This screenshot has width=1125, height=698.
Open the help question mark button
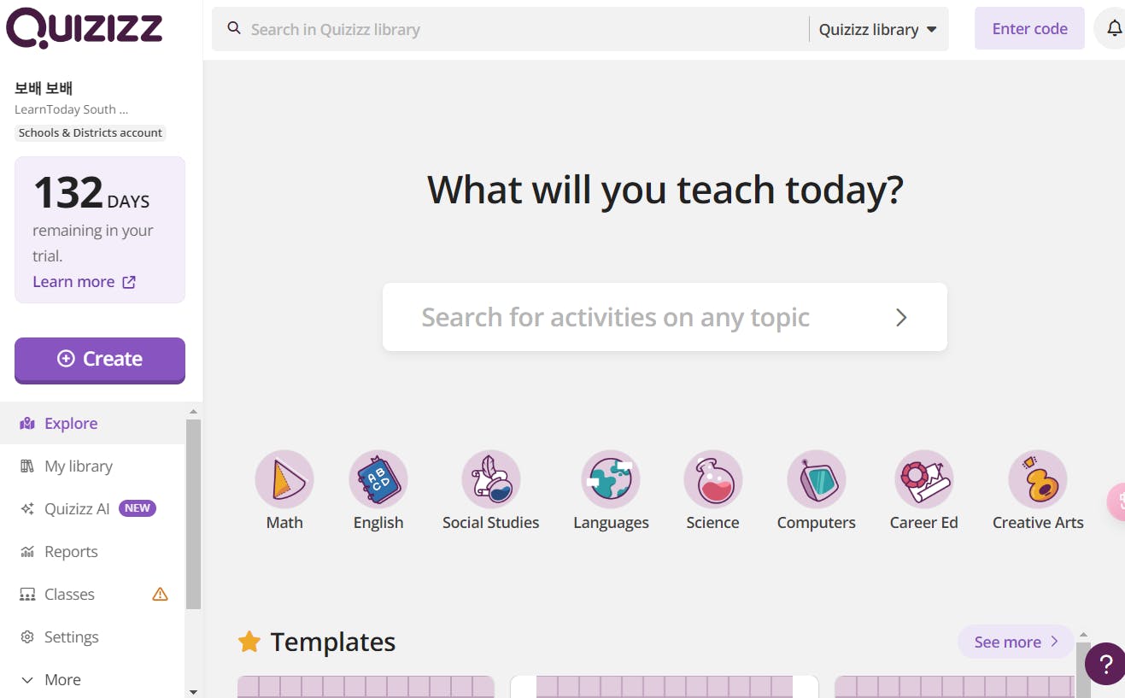[x=1105, y=664]
